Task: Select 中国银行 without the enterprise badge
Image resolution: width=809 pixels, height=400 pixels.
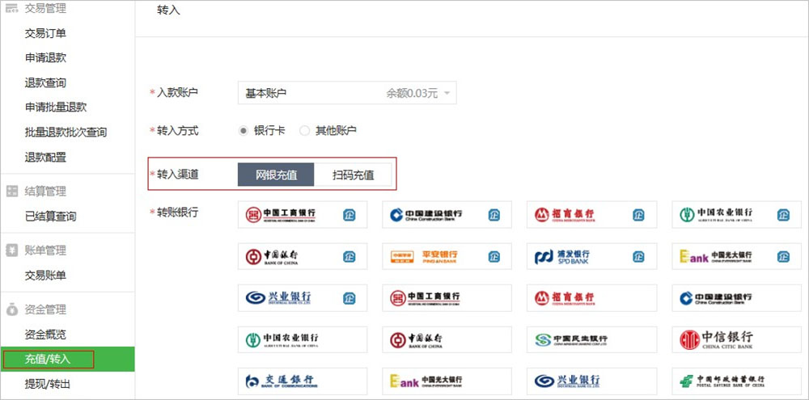Action: coord(447,339)
